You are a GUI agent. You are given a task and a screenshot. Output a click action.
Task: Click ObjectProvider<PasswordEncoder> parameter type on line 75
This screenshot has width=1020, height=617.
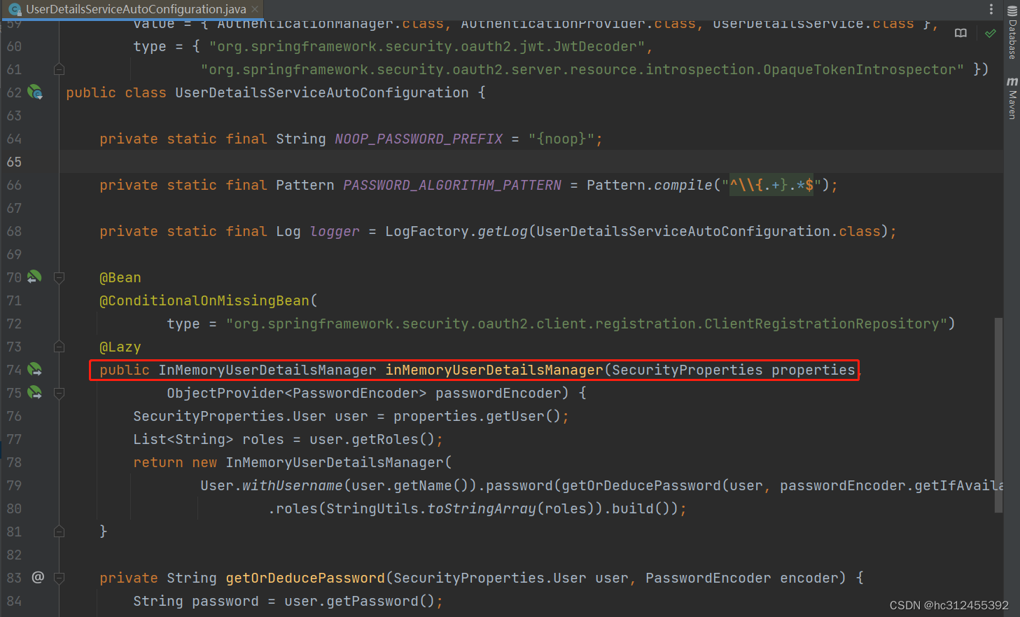pos(297,393)
